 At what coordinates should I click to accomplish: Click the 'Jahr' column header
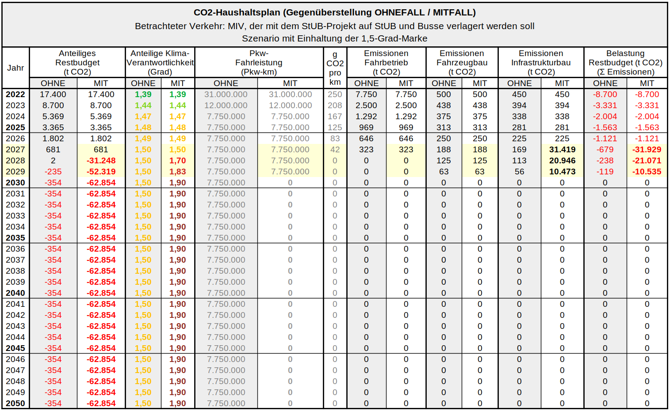pyautogui.click(x=15, y=68)
